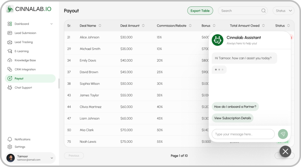Go to CRM Integration page
Screen dimensions: 301x167
point(25,69)
